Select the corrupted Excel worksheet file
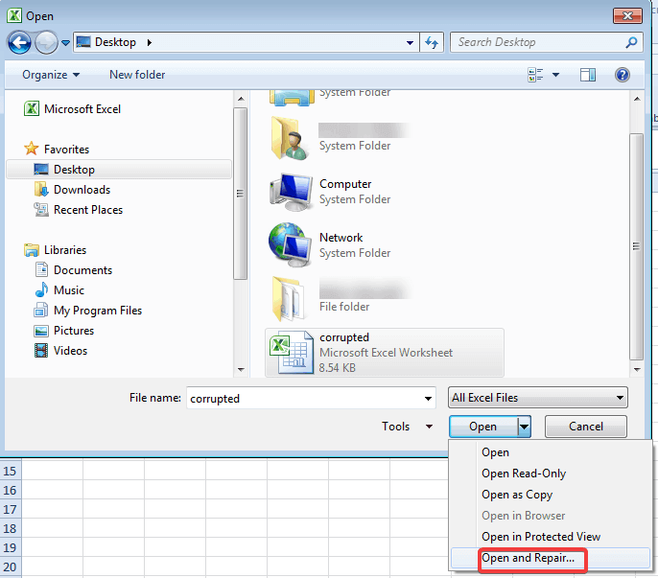Image resolution: width=658 pixels, height=578 pixels. pos(384,352)
